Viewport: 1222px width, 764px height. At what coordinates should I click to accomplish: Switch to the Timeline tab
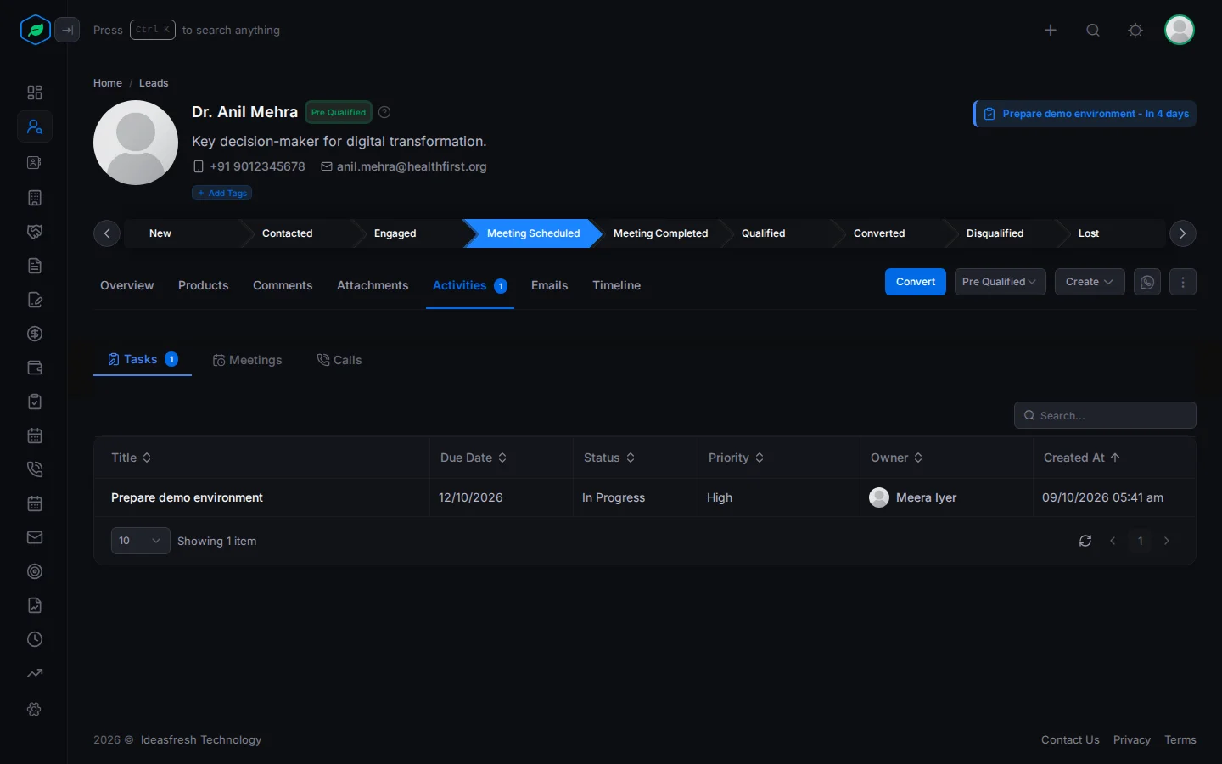pyautogui.click(x=616, y=285)
